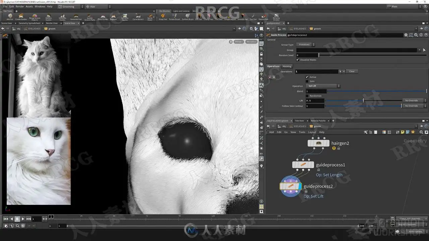This screenshot has height=241, width=429.
Task: Click the guideprocess1 node
Action: [x=303, y=165]
